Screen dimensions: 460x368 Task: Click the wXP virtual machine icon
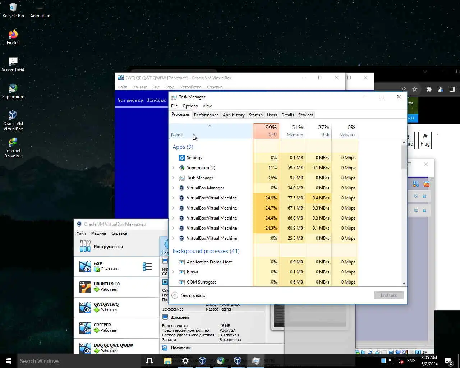(x=85, y=267)
